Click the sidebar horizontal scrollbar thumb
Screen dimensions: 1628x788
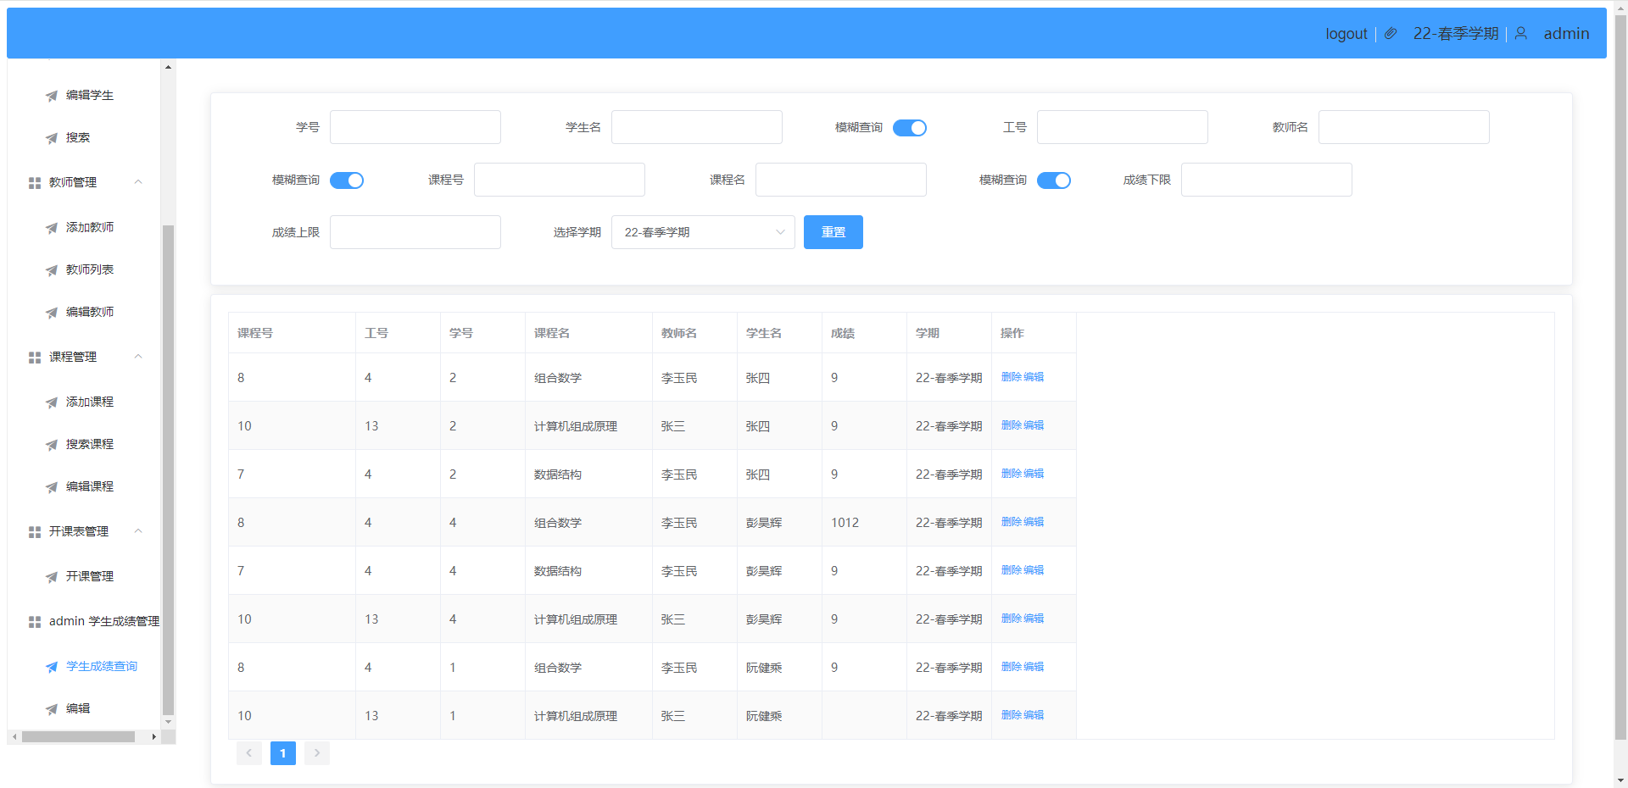[x=78, y=737]
